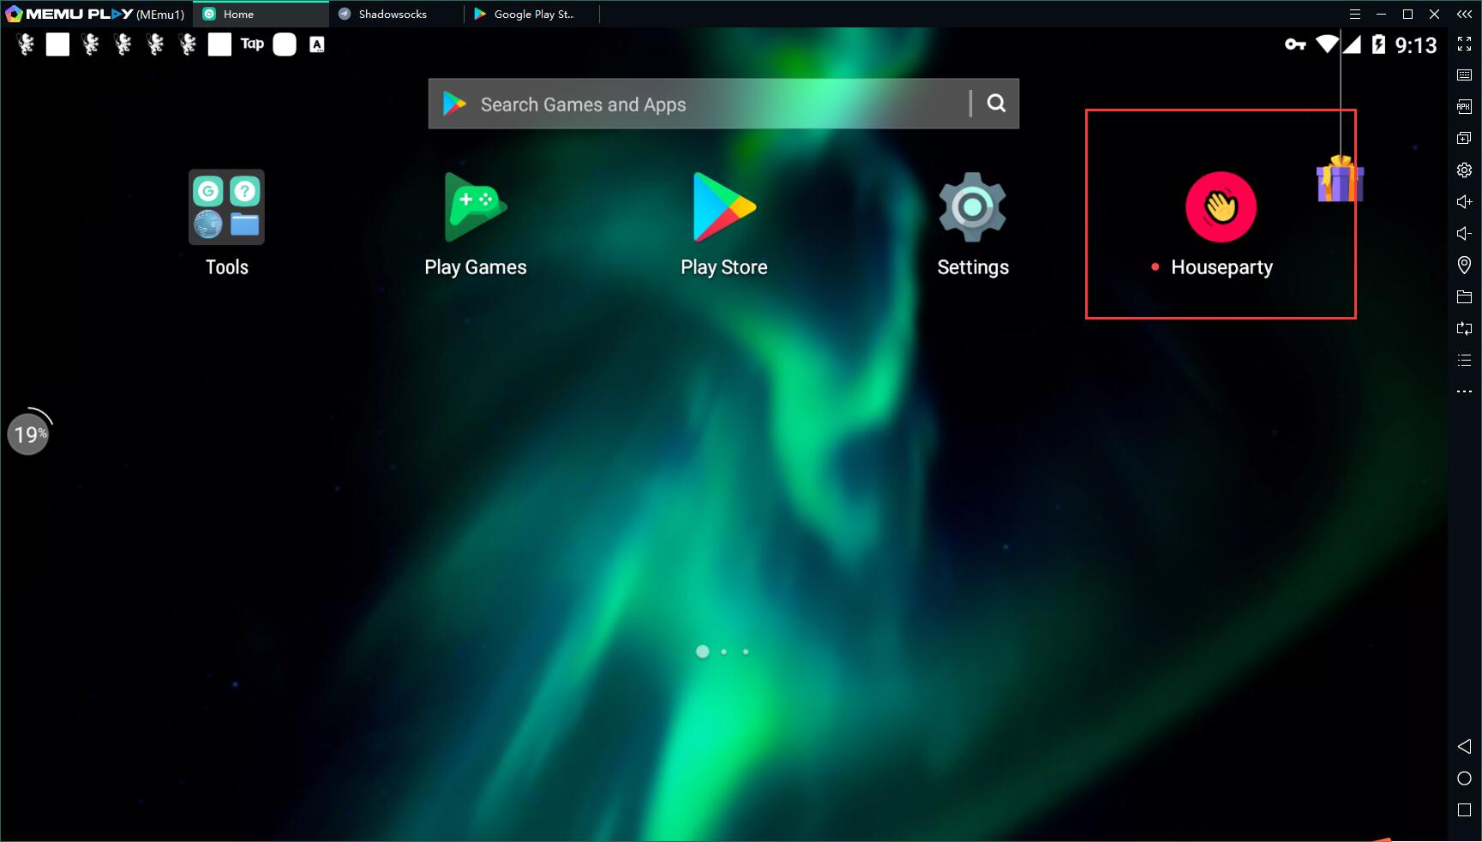Image resolution: width=1482 pixels, height=842 pixels.
Task: Collapse the right sidebar with arrows
Action: (1464, 14)
